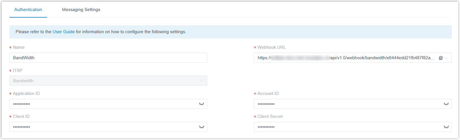The height and width of the screenshot is (140, 460).
Task: Select the Webhook URL label text
Action: point(272,47)
